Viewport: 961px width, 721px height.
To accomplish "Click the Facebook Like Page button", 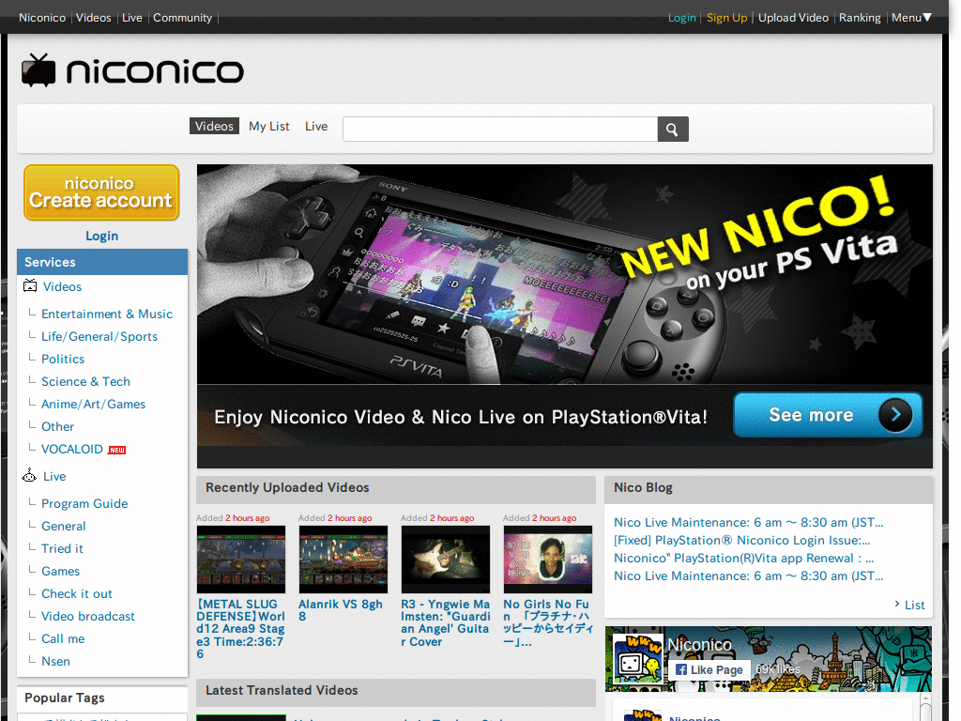I will [x=709, y=669].
